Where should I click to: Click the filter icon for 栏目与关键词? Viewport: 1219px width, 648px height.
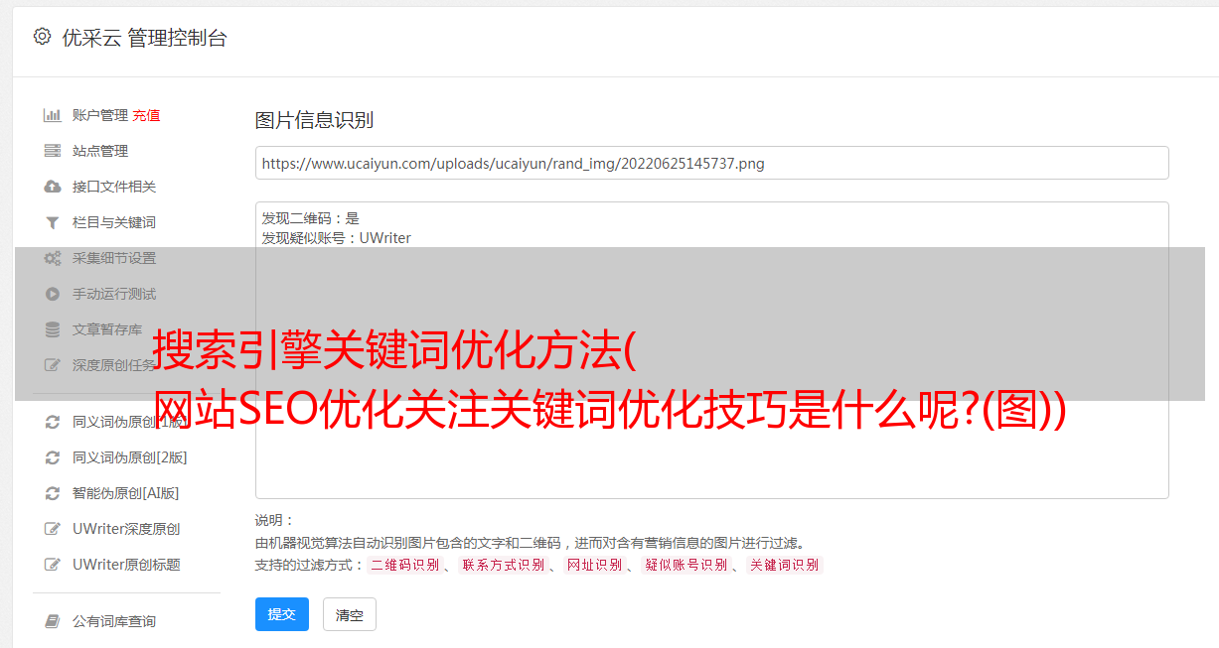tap(53, 222)
